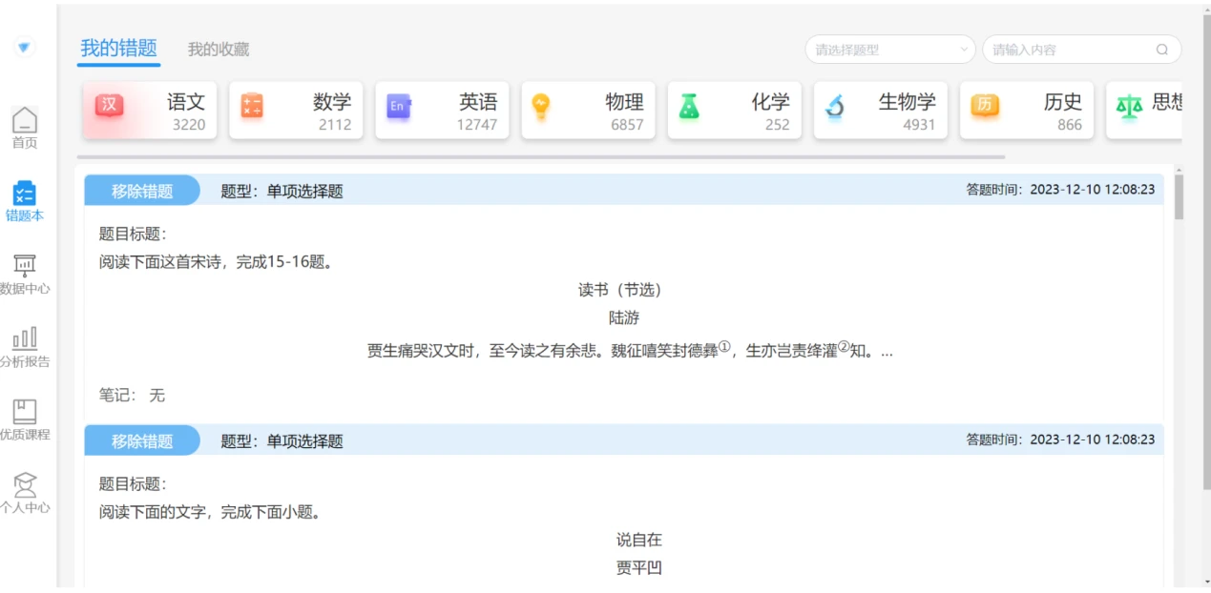Click 移除错题 for the 读书 question
Screen dimensions: 1211x593
click(142, 191)
